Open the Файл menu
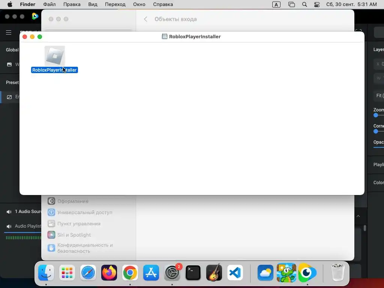Viewport: 384px width, 288px height. coord(49,4)
